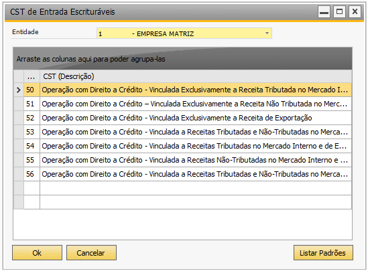Click the ellipsis code column header
Screen dimensions: 368x271
32,76
